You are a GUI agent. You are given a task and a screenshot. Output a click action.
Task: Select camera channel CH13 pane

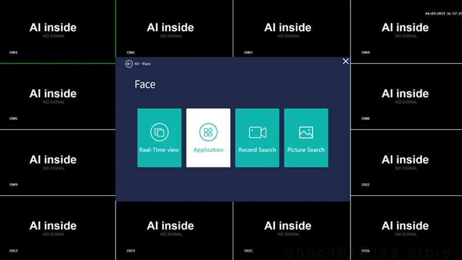(x=57, y=228)
